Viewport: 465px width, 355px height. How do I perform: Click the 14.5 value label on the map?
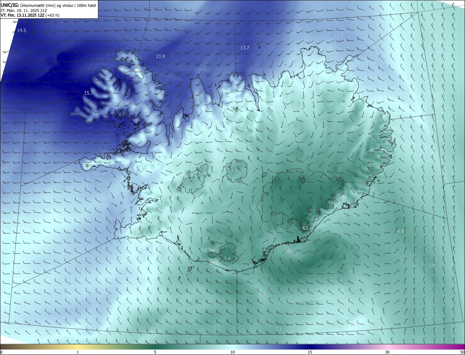[x=21, y=30]
